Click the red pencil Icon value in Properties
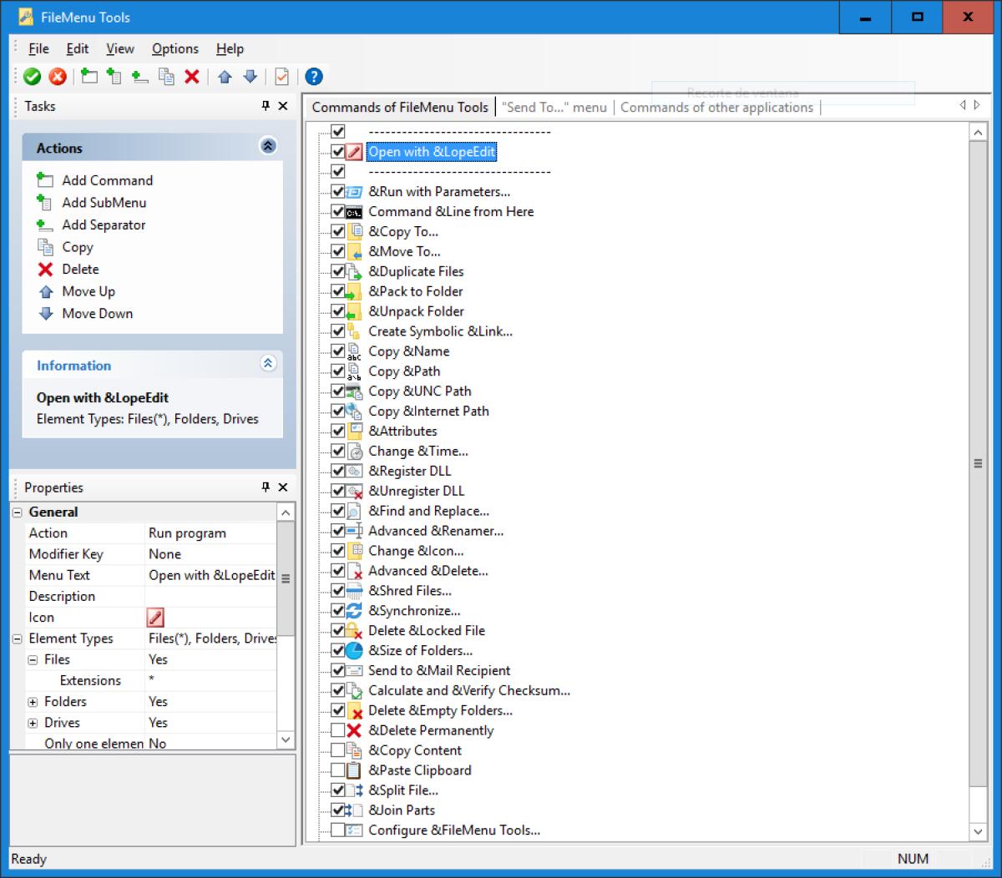Screen dimensions: 1002x878 154,617
